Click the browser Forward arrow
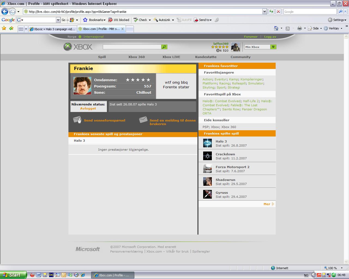Viewport: 349px width, 279px height. tap(12, 11)
